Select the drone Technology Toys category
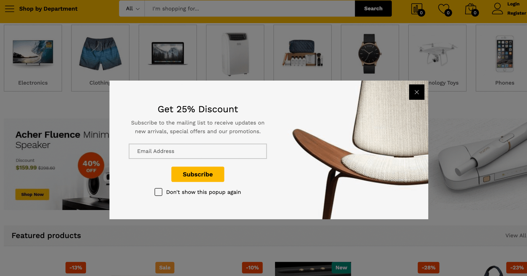The image size is (527, 276). coord(437,53)
